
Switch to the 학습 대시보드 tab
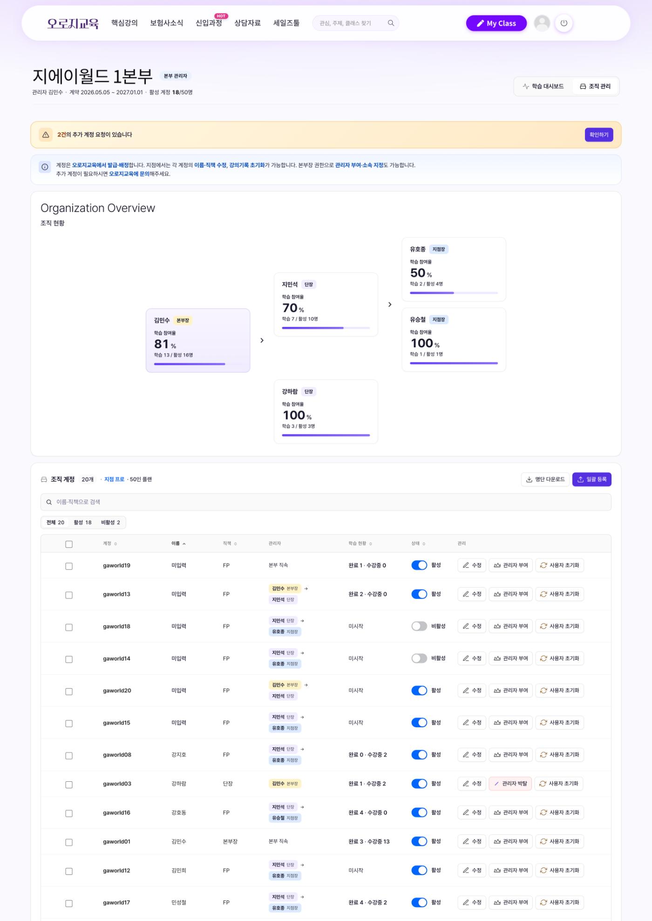pos(543,86)
